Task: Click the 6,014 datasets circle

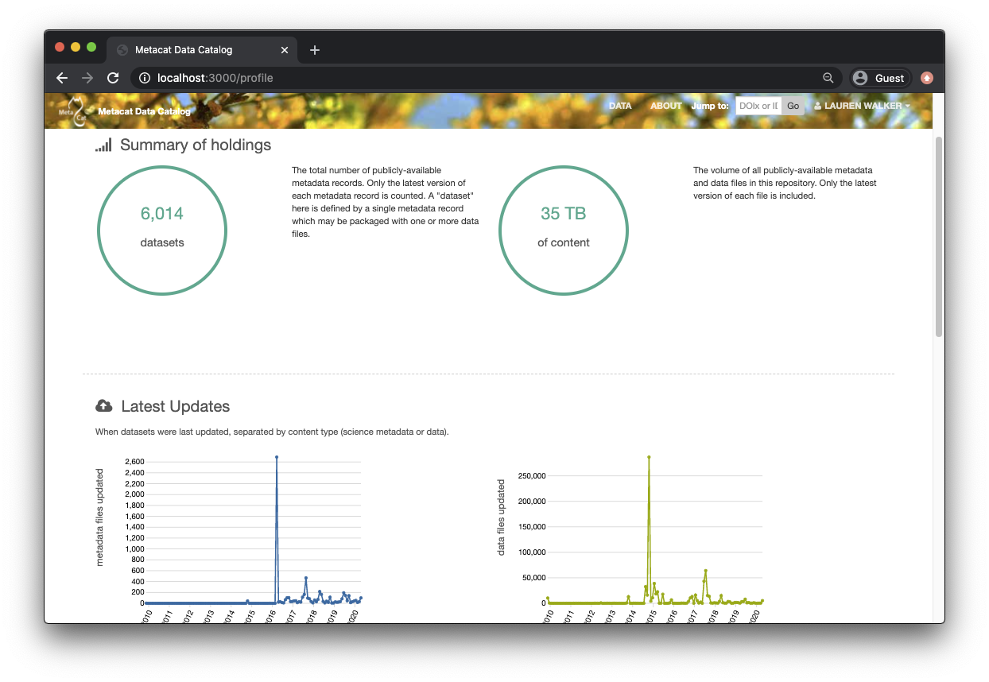Action: [x=162, y=230]
